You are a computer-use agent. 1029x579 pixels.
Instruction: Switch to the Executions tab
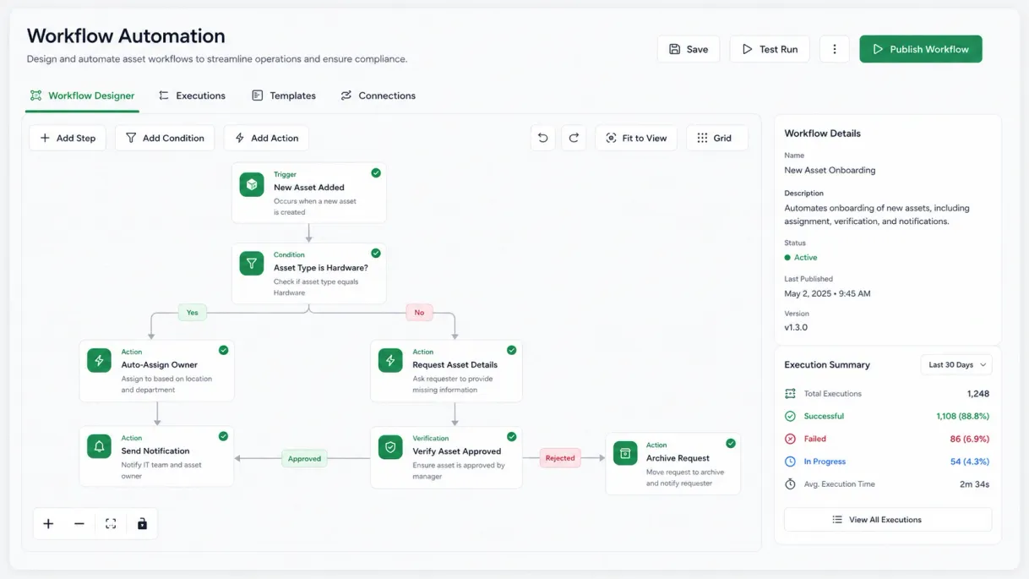[x=193, y=96]
